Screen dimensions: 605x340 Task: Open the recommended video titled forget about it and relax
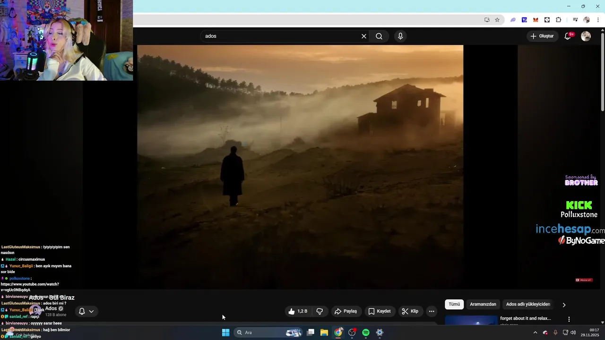click(x=526, y=318)
